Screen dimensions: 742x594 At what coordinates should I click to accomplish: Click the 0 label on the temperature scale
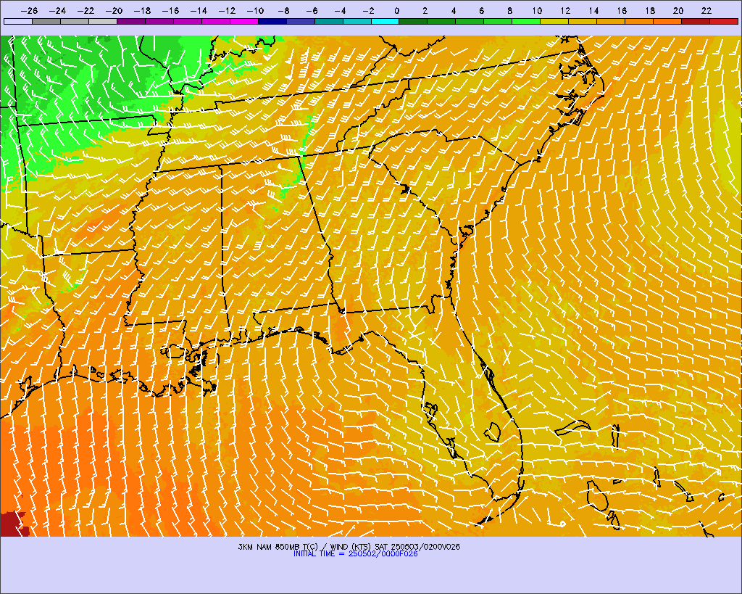click(396, 11)
